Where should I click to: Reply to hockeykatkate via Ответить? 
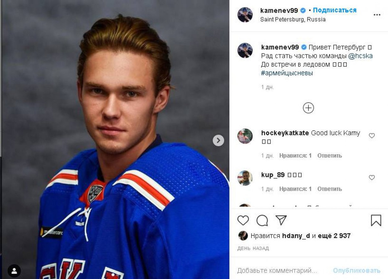pos(330,156)
